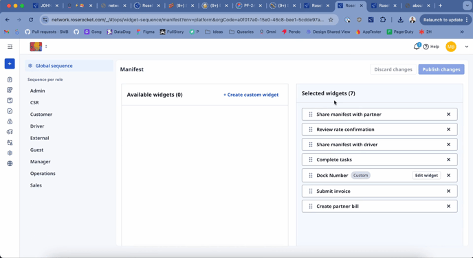
Task: Open the Pull requests · SMB bookmark
Action: pyautogui.click(x=47, y=32)
